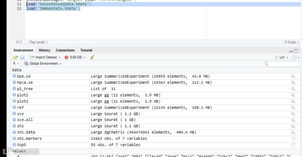302x157 pixels.
Task: Inspect sce with the magnifier icon
Action: pos(293,114)
